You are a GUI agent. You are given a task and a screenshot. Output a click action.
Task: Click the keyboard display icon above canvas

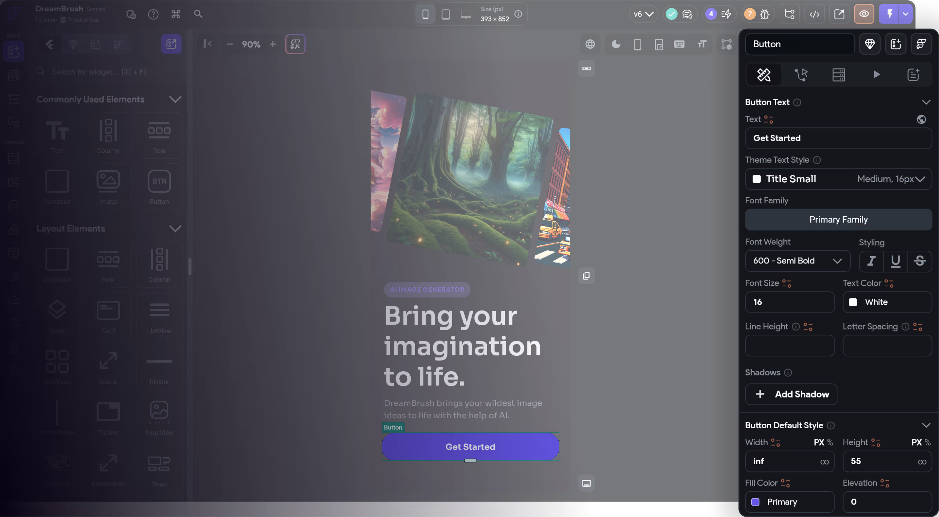click(x=679, y=45)
